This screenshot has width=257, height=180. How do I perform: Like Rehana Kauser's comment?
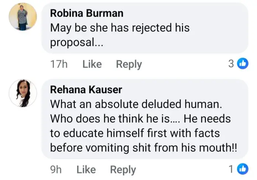[x=86, y=170]
